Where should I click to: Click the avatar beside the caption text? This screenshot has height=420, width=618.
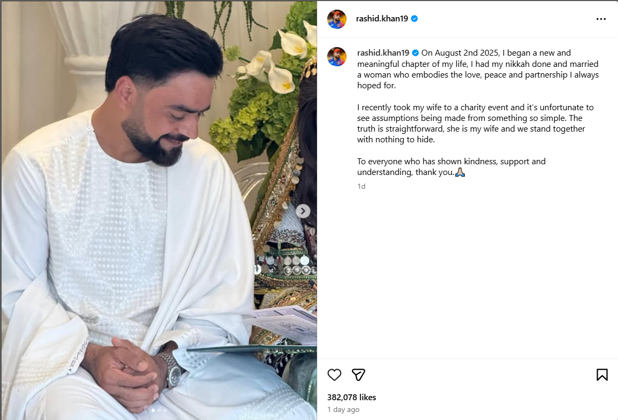tap(337, 57)
